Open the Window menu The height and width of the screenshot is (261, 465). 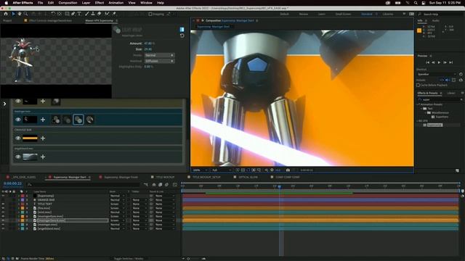(x=146, y=3)
